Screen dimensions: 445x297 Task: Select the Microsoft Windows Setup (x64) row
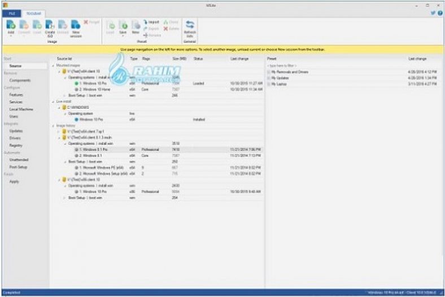point(158,174)
